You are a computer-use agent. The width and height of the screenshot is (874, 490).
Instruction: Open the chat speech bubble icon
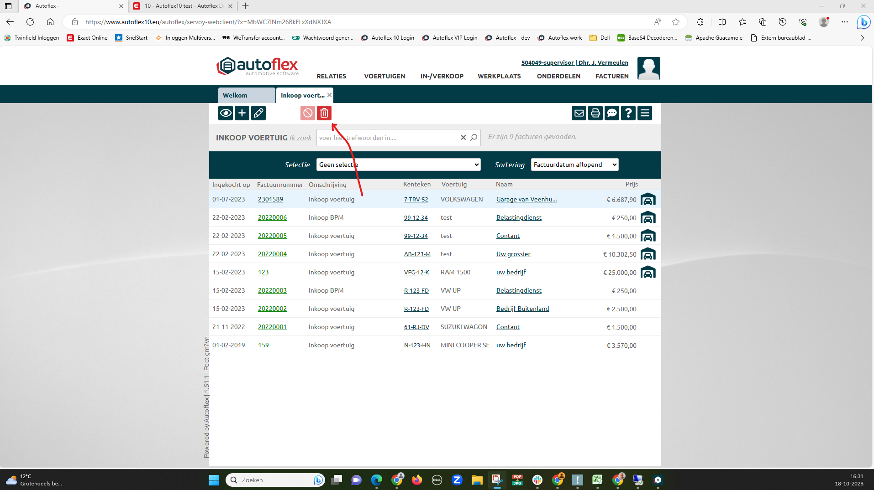612,113
